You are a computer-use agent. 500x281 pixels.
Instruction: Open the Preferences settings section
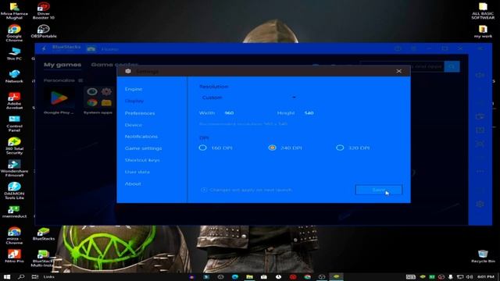pyautogui.click(x=140, y=113)
